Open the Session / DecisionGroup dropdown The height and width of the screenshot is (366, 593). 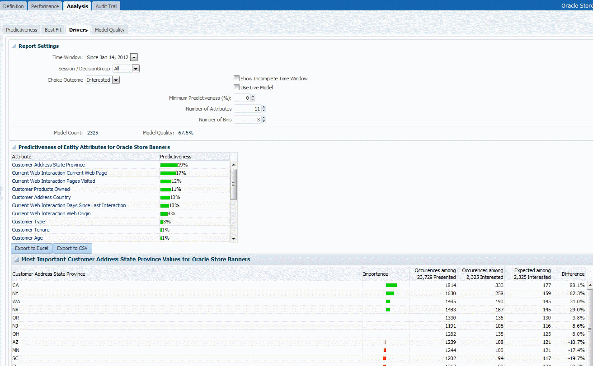(136, 69)
